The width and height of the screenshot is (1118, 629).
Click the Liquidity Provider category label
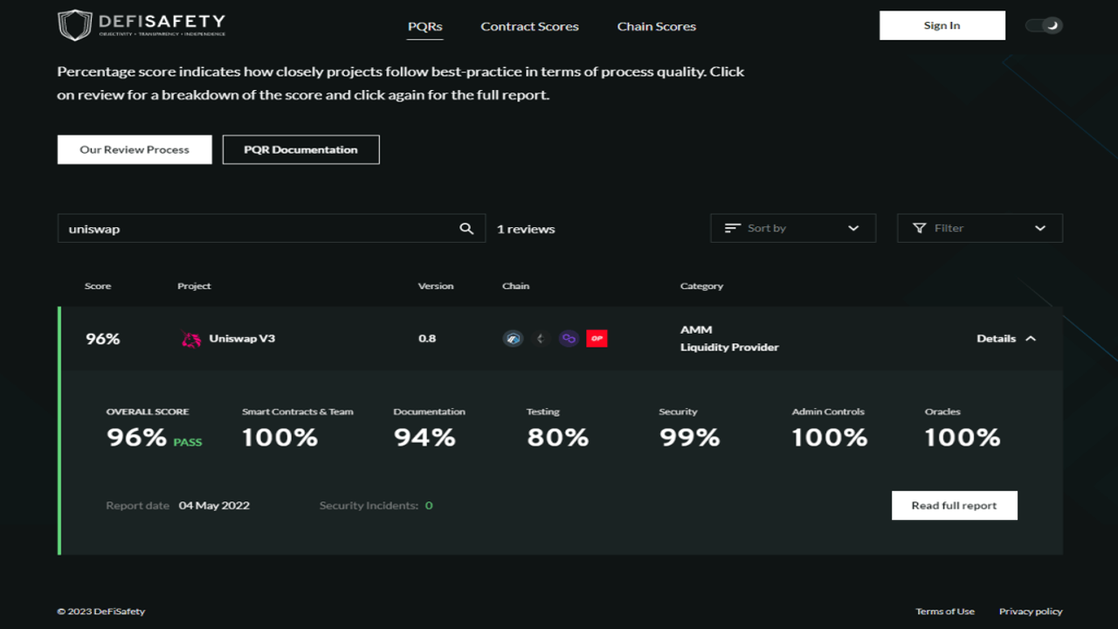click(x=729, y=347)
